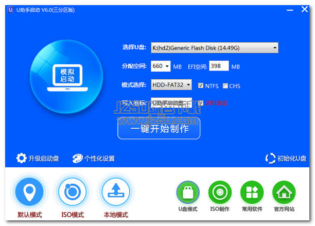Click the 个性化设置 label
Screen dimensions: 315x226
click(x=100, y=159)
